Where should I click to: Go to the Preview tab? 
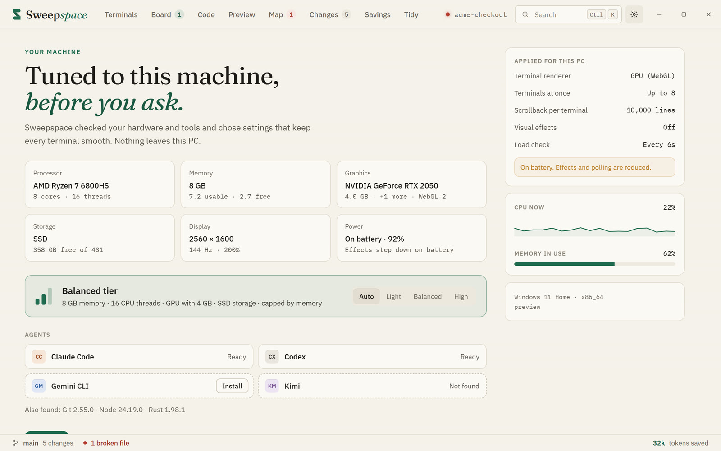pos(242,14)
